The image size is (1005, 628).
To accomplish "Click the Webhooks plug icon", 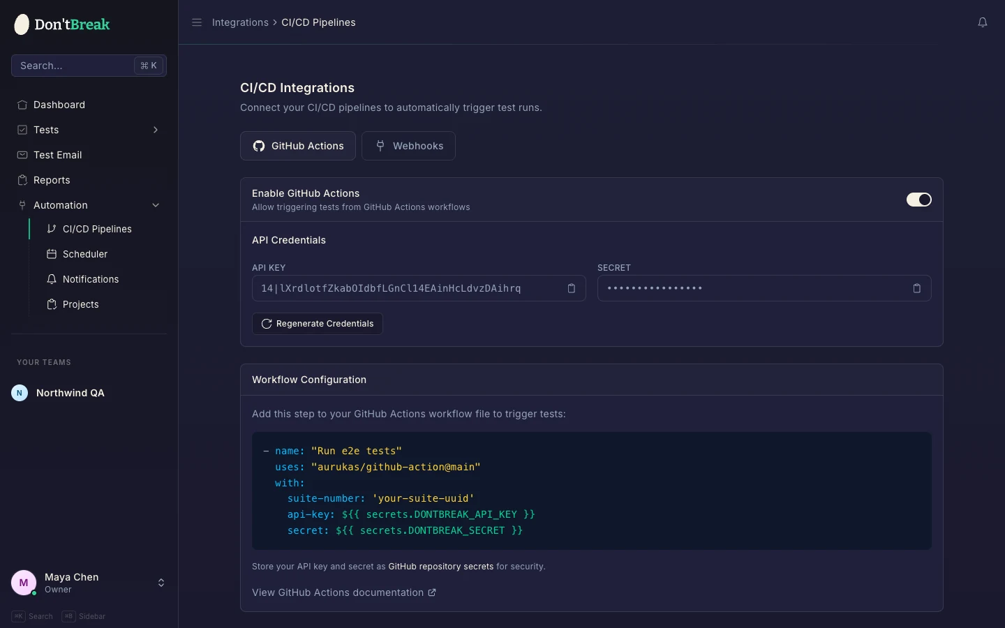I will click(x=380, y=146).
